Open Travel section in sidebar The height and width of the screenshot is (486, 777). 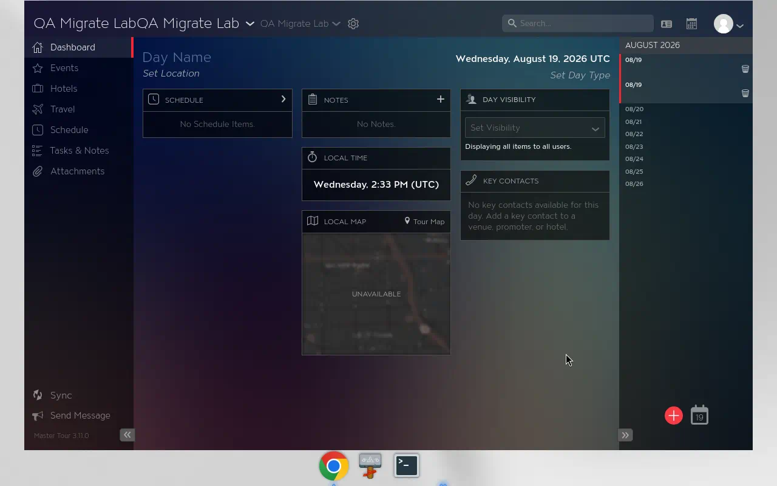[x=78, y=109]
